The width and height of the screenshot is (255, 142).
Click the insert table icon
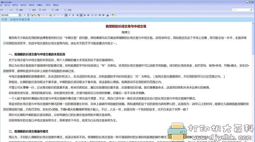click(39, 15)
